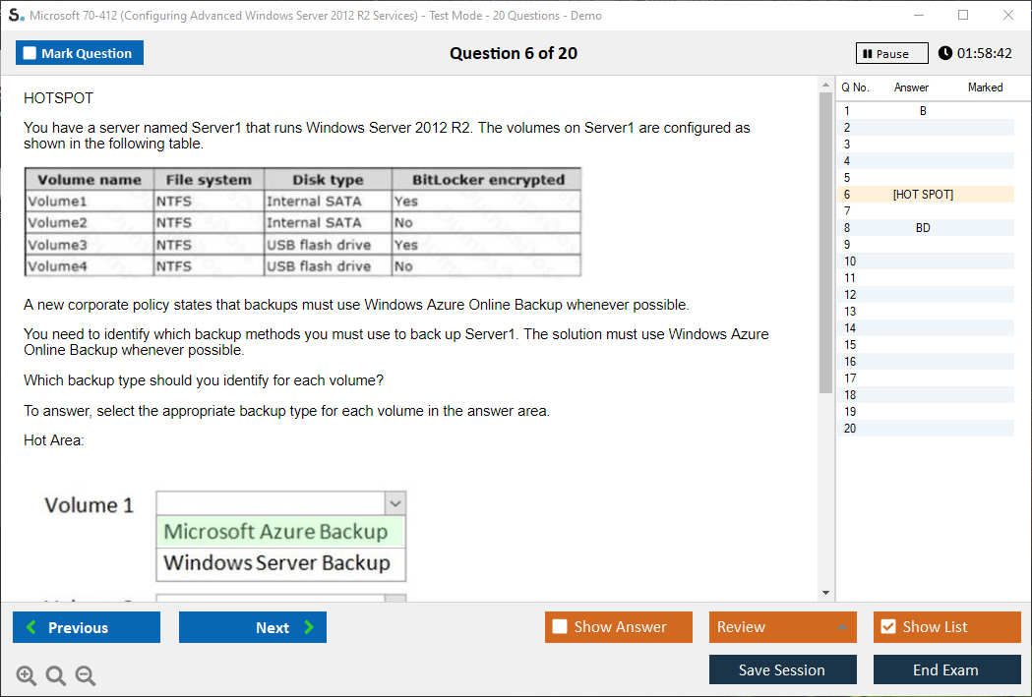Collapse the Volume 1 dropdown arrow
This screenshot has width=1032, height=697.
pyautogui.click(x=395, y=504)
